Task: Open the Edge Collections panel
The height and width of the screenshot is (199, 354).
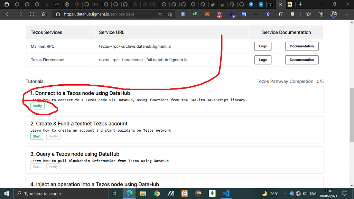Action: 321,14
